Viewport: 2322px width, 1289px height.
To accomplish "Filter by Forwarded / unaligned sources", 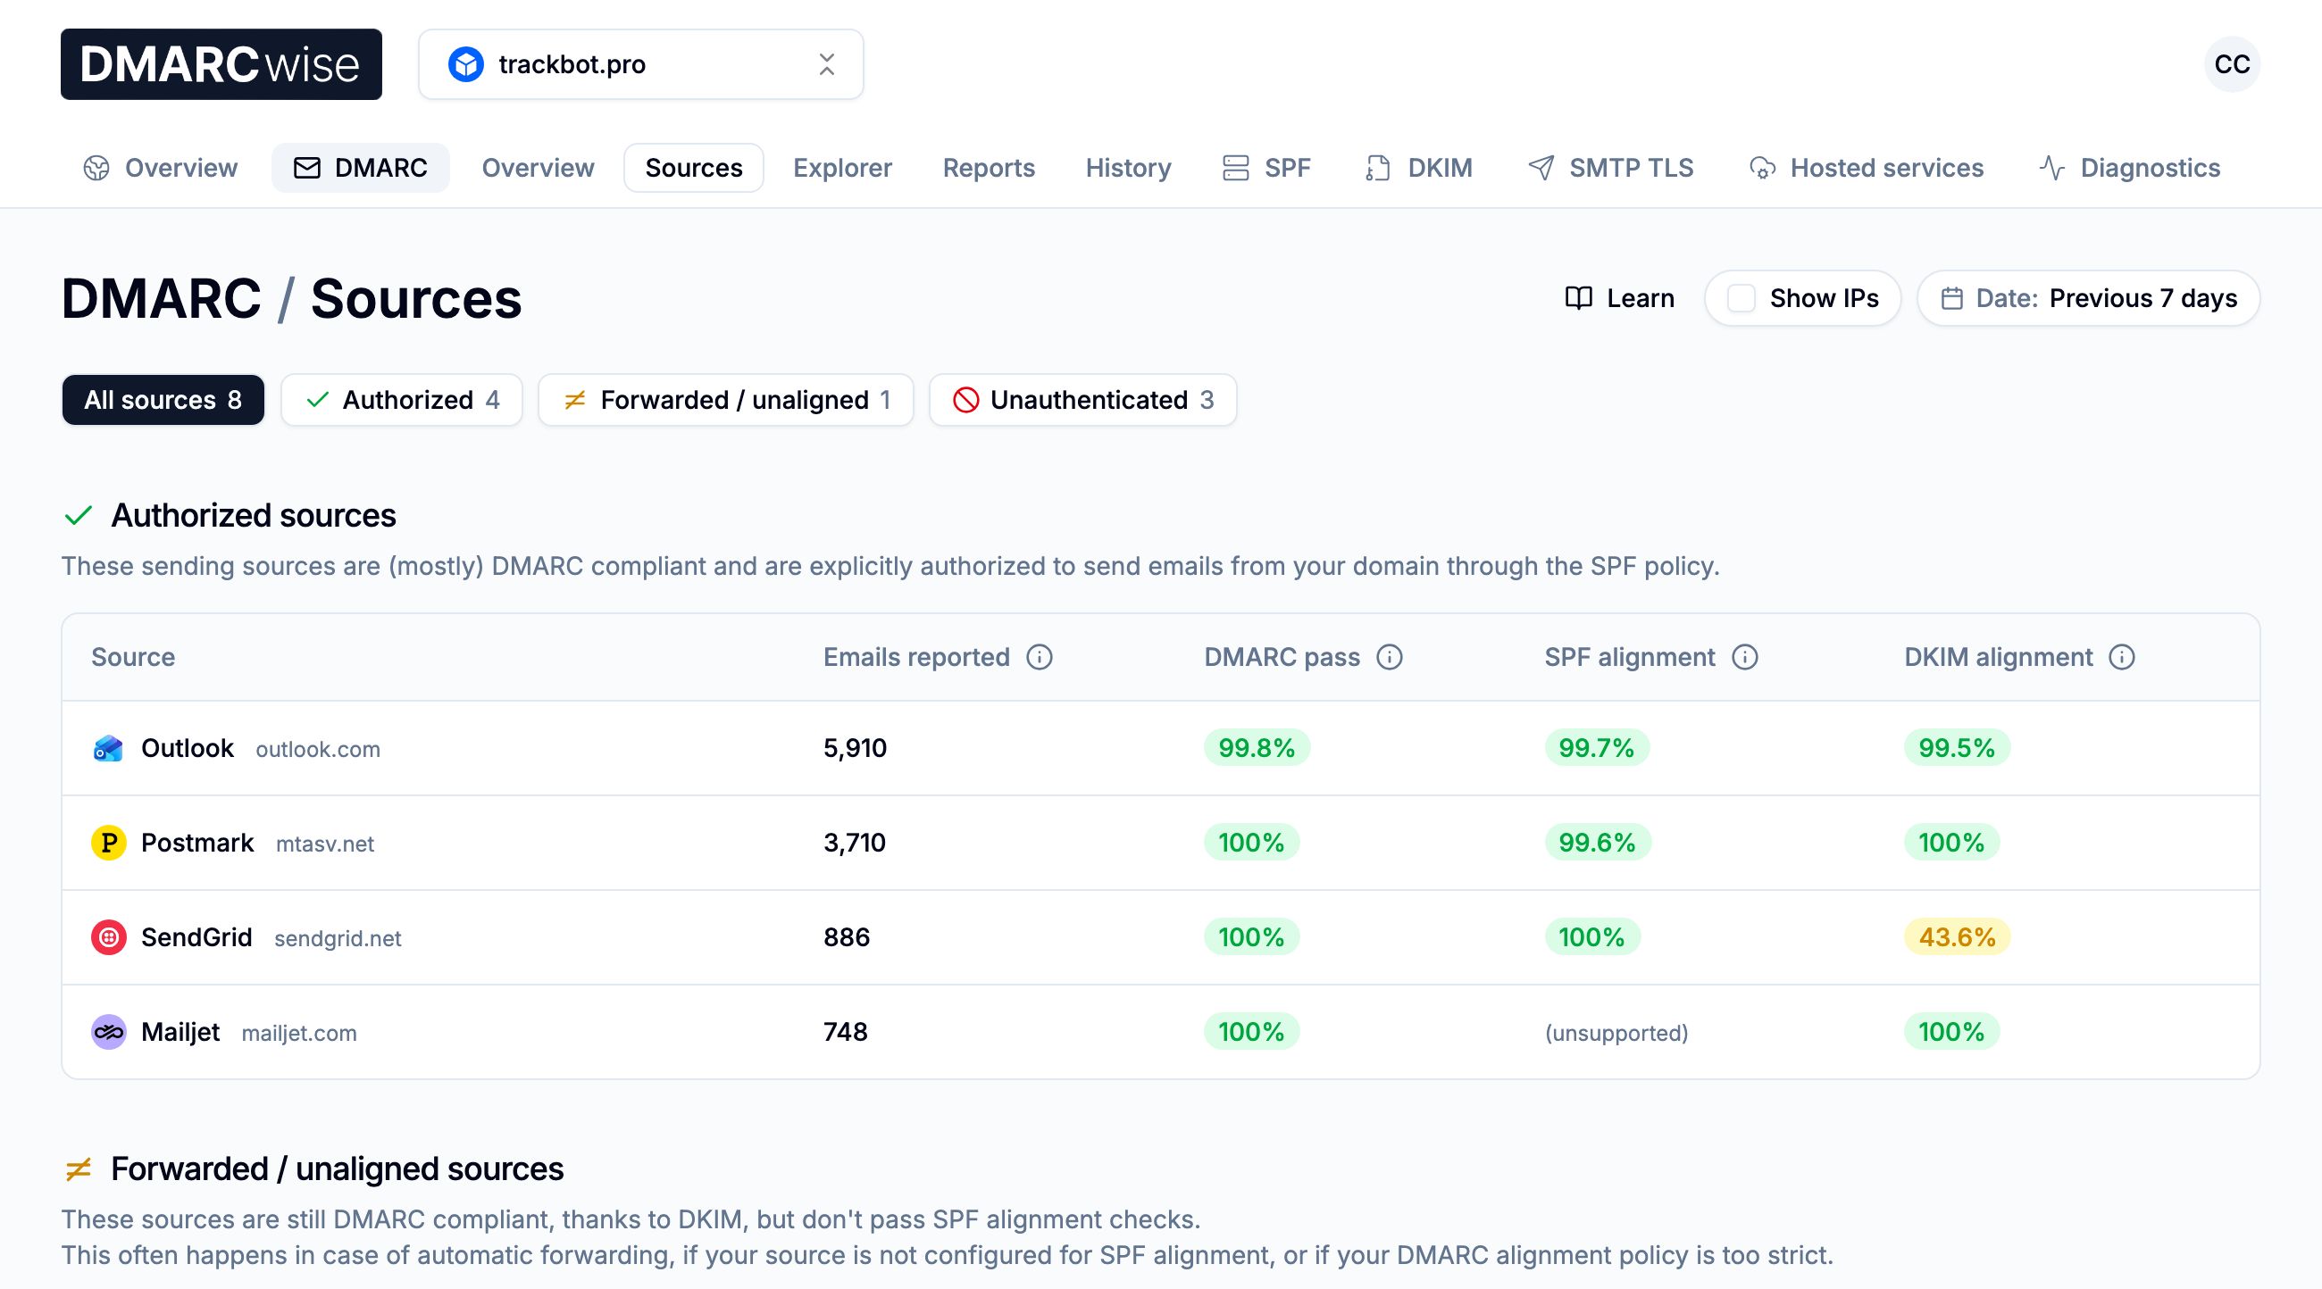I will 725,400.
